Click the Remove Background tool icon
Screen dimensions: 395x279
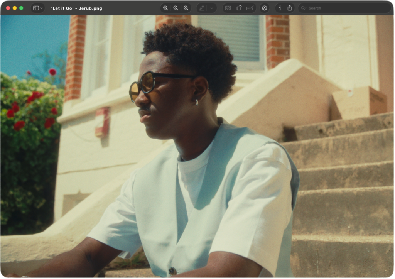click(x=228, y=8)
